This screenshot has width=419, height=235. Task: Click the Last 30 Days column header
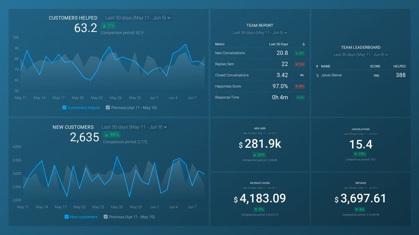[x=278, y=44]
